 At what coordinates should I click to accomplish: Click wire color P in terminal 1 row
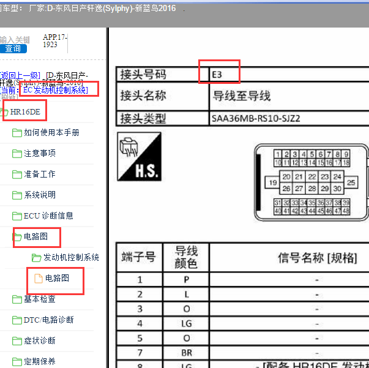[186, 280]
